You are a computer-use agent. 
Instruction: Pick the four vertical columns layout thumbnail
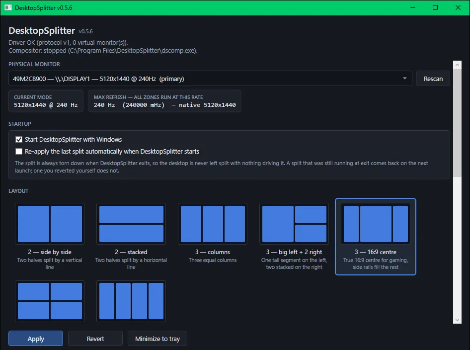131,301
